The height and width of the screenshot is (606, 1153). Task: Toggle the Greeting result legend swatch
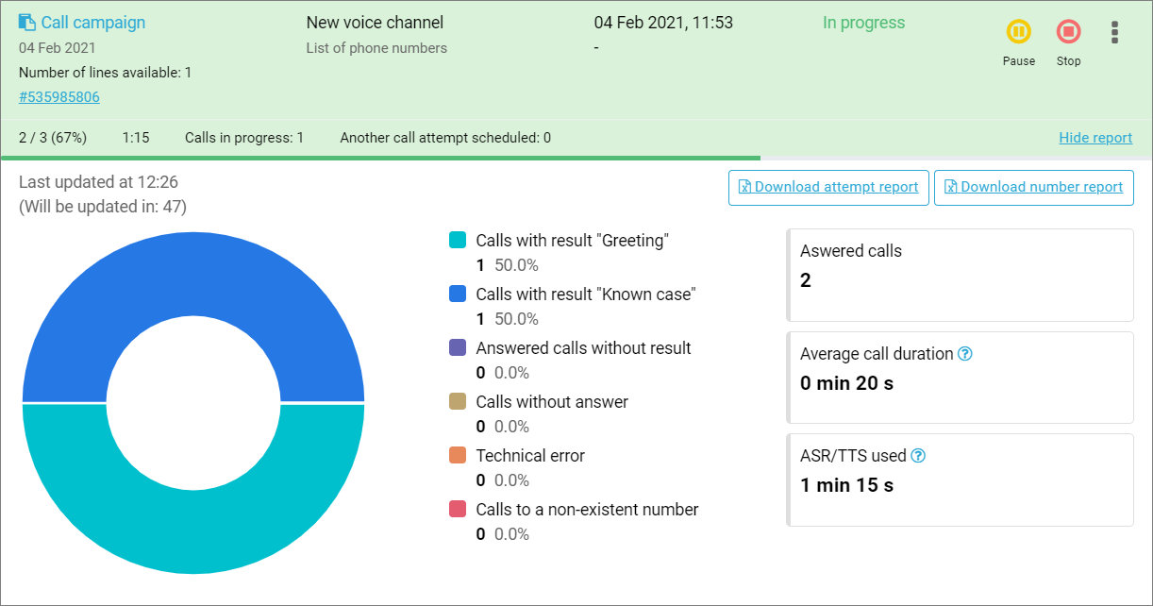coord(458,240)
